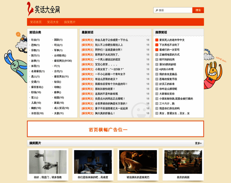Click caption 喜庆的画面
This screenshot has width=231, height=183.
(183, 177)
